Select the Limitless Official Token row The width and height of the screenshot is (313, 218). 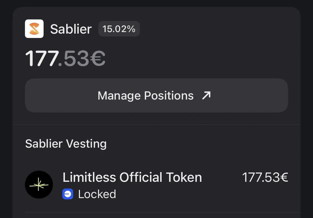156,185
